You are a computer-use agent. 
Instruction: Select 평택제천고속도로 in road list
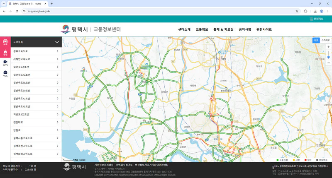coord(36,146)
